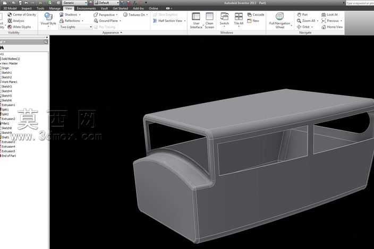Open the Textures On dropdown arrow
The width and height of the screenshot is (374, 249).
(147, 15)
